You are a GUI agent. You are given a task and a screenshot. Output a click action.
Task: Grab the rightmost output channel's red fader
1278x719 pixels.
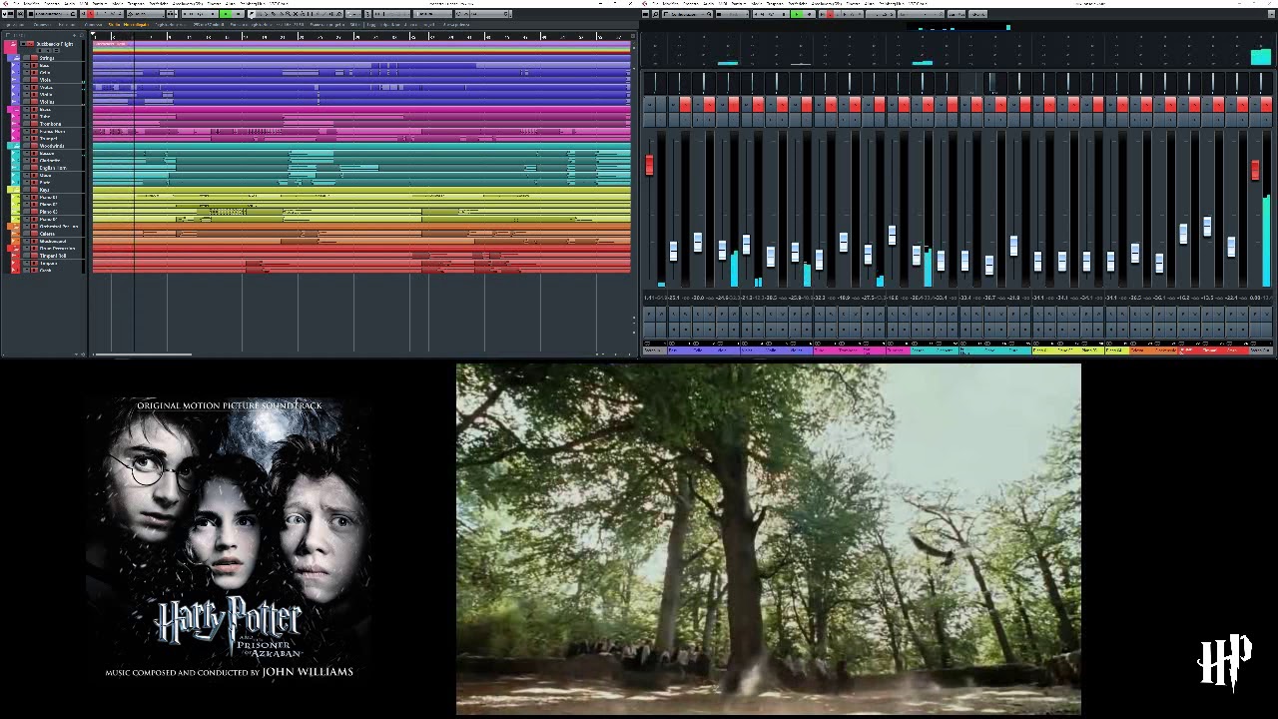(1255, 170)
